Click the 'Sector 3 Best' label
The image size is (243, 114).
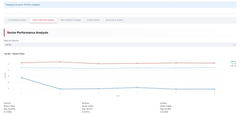(166, 106)
